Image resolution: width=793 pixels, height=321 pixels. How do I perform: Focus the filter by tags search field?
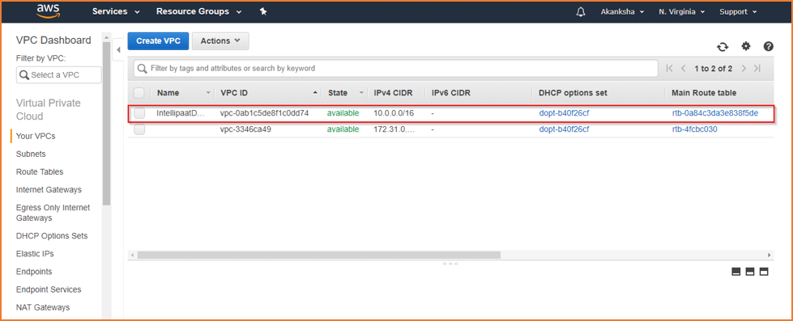coord(396,68)
